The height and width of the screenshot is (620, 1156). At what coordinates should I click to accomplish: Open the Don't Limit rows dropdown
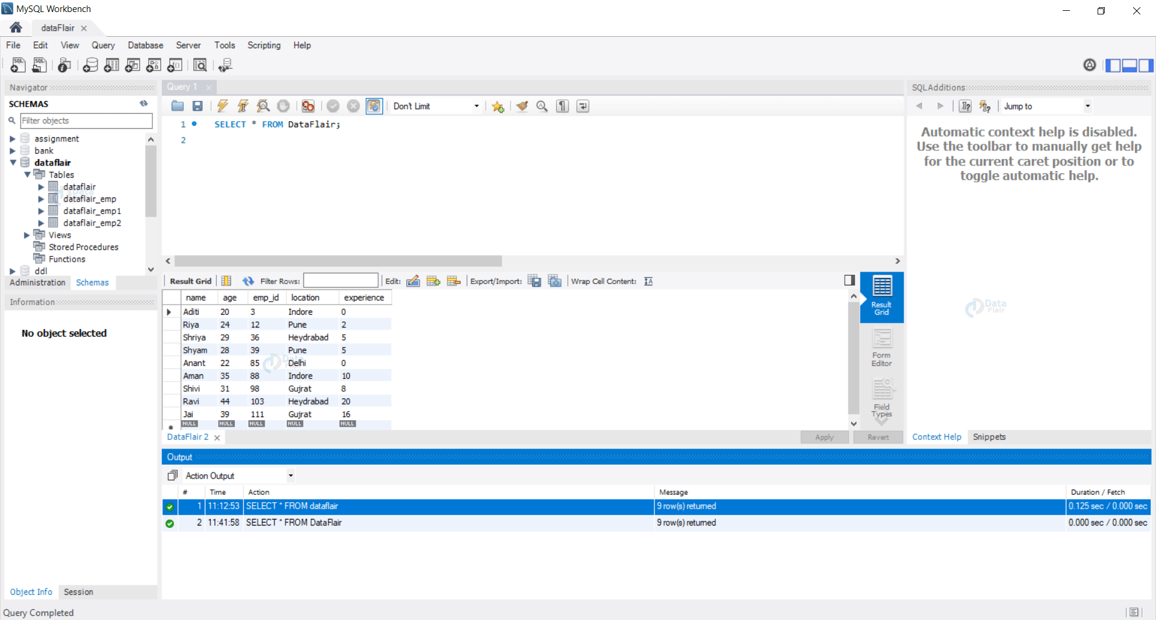point(437,106)
